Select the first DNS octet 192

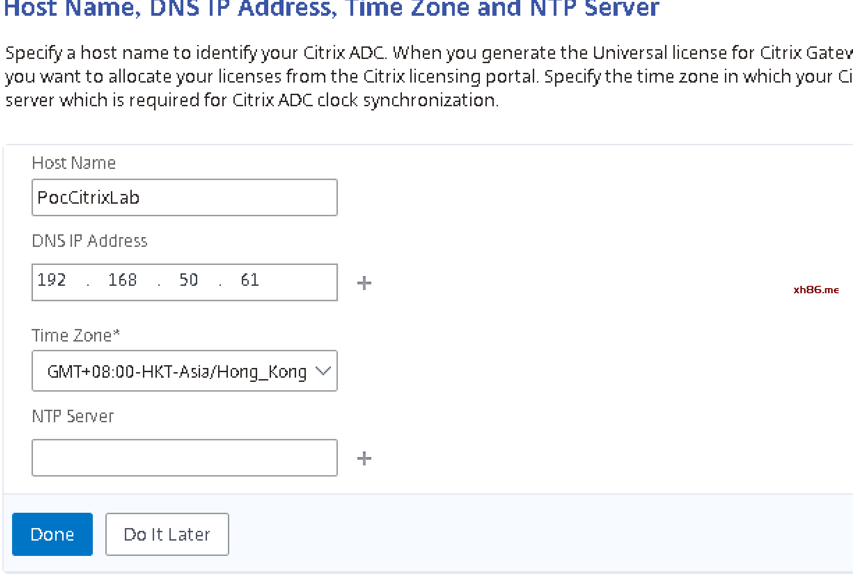point(52,280)
